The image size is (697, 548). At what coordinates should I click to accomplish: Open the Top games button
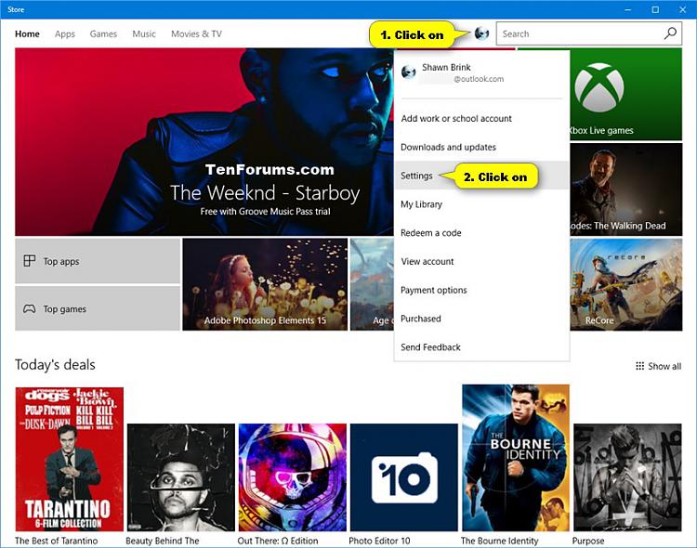coord(98,308)
